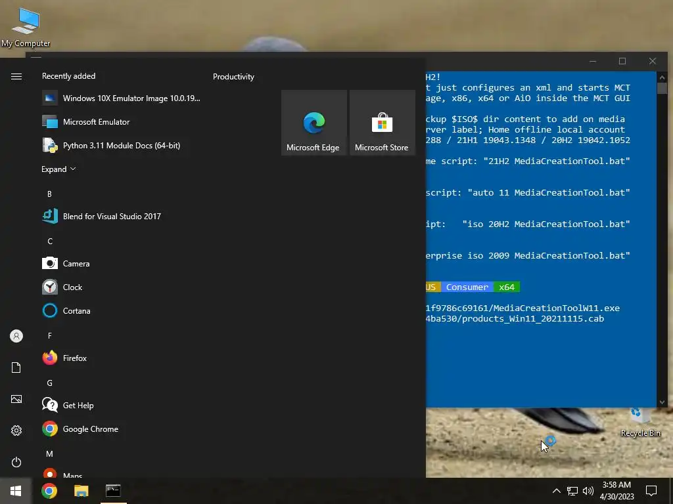Click the Microsoft Store tile
The width and height of the screenshot is (673, 504).
pos(382,123)
